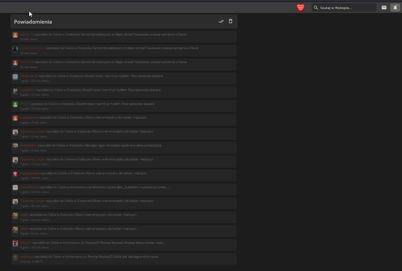Click the 'Szukaj w Wykopie...' search field

pos(344,8)
